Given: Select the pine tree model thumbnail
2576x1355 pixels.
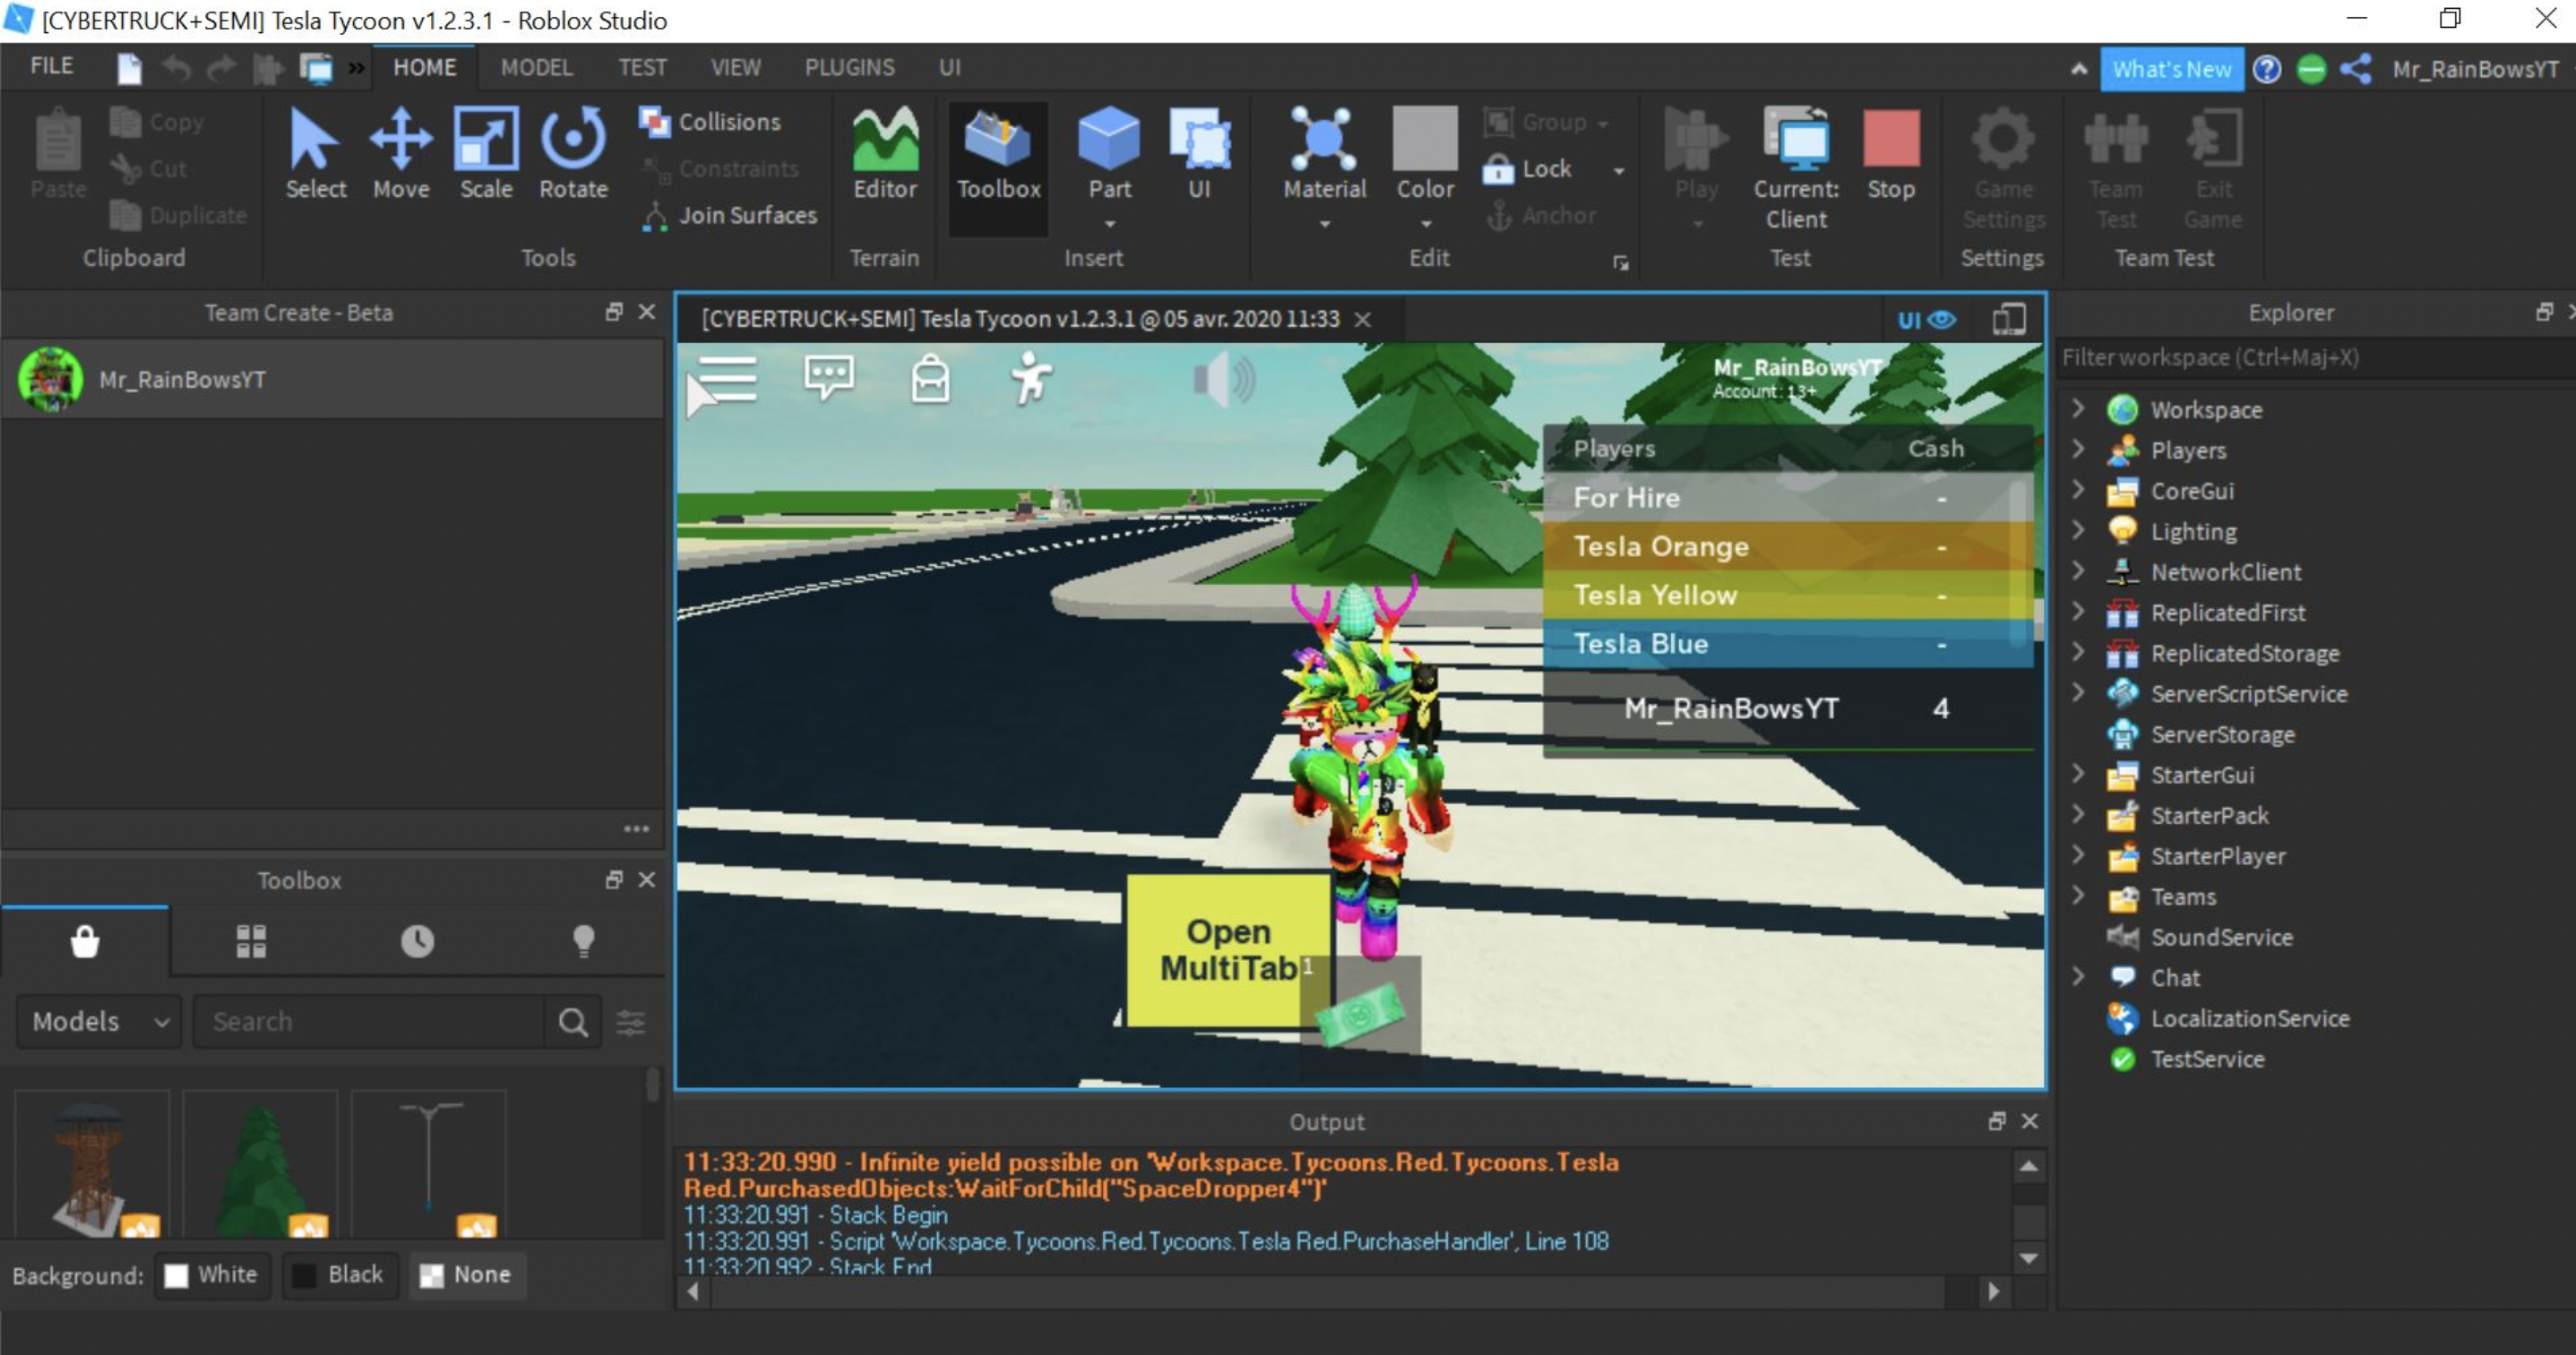Looking at the screenshot, I should [x=261, y=1165].
